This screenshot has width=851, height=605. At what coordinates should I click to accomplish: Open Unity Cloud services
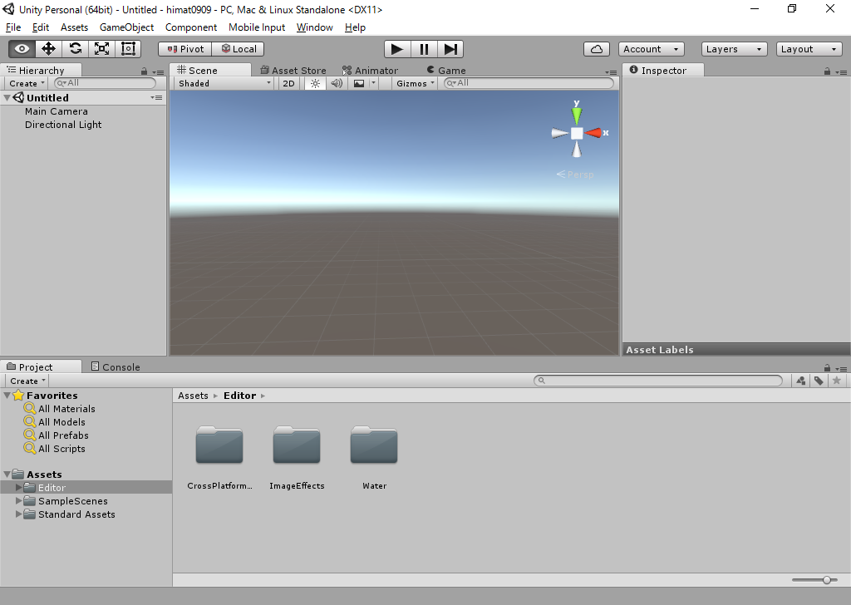tap(597, 49)
